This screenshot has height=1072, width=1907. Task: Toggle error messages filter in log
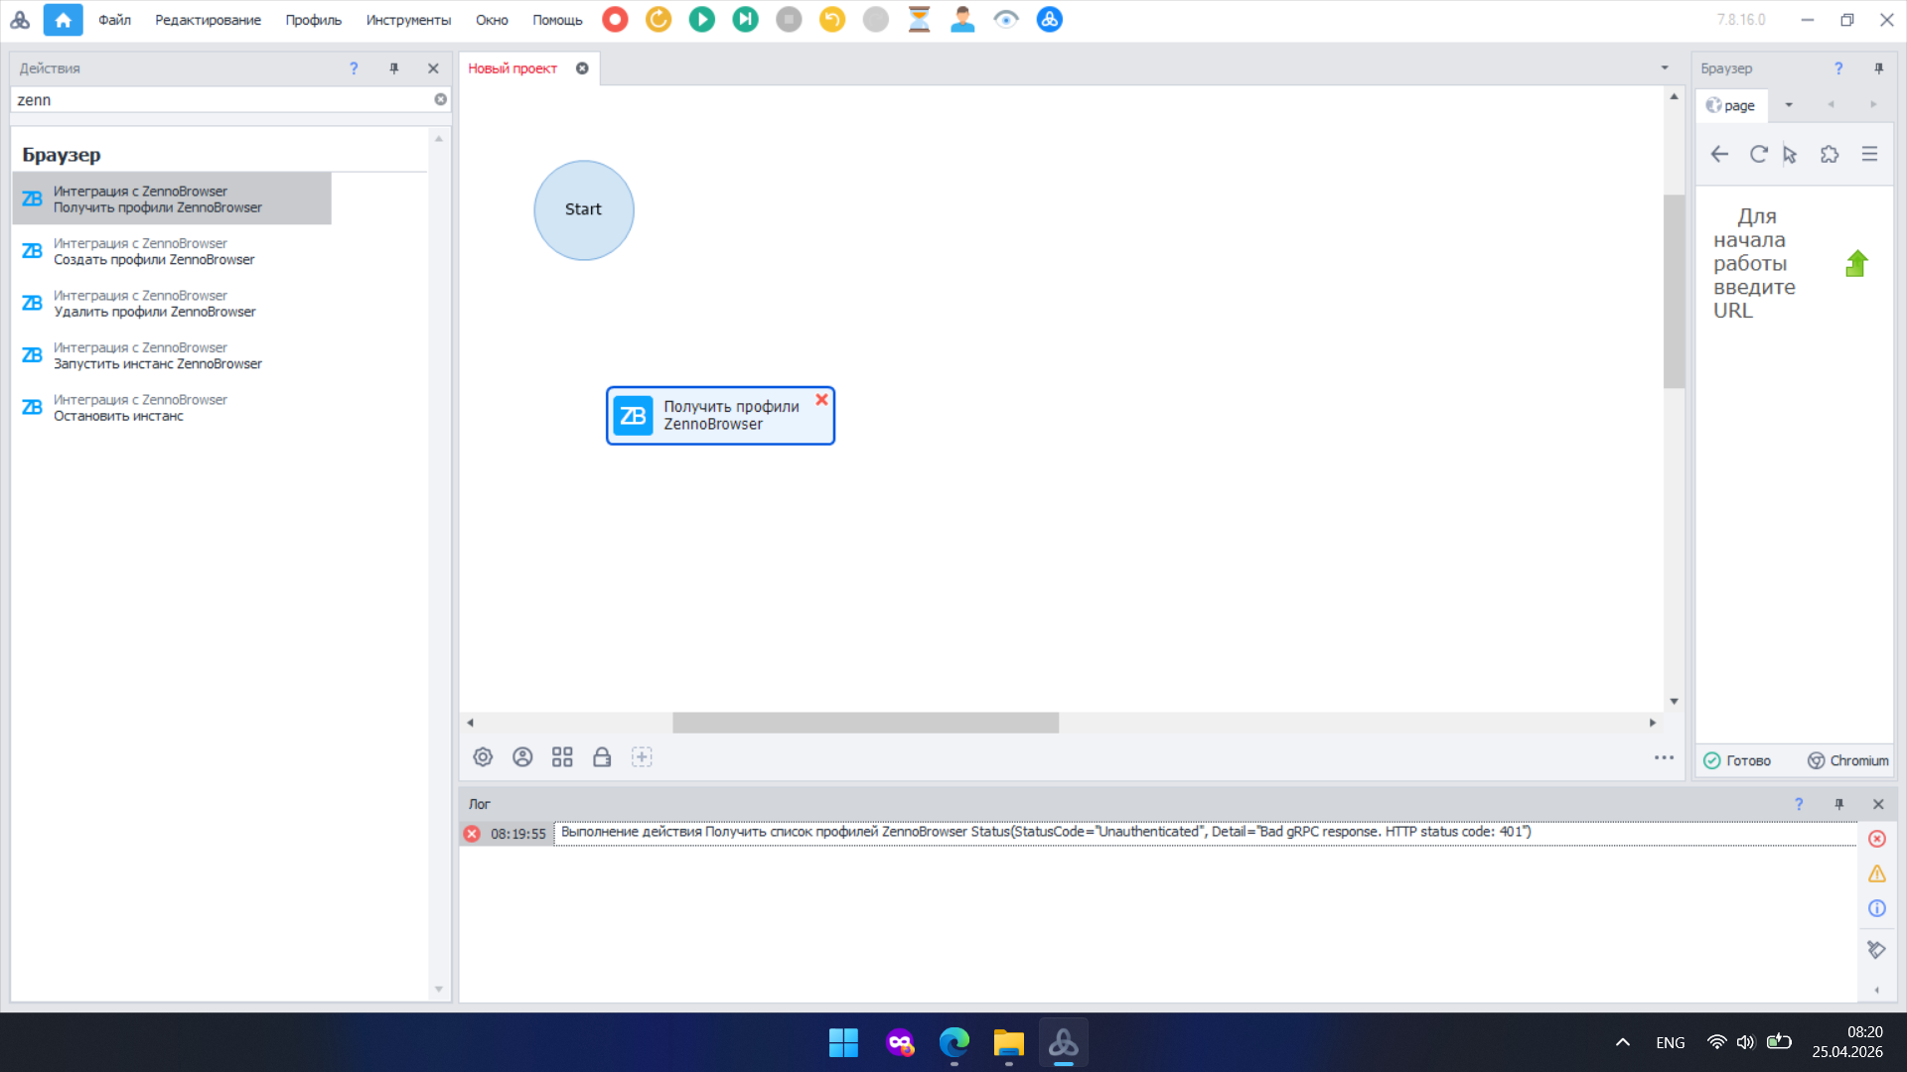[1876, 839]
